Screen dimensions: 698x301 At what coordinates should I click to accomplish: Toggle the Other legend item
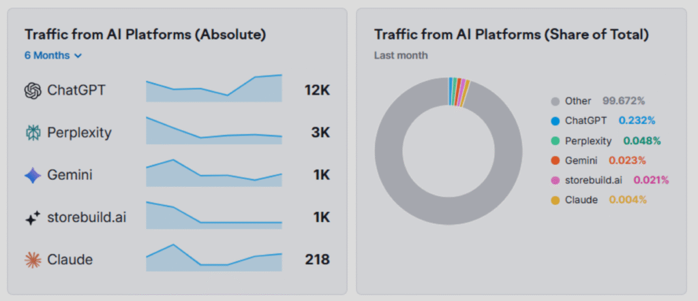tap(578, 101)
